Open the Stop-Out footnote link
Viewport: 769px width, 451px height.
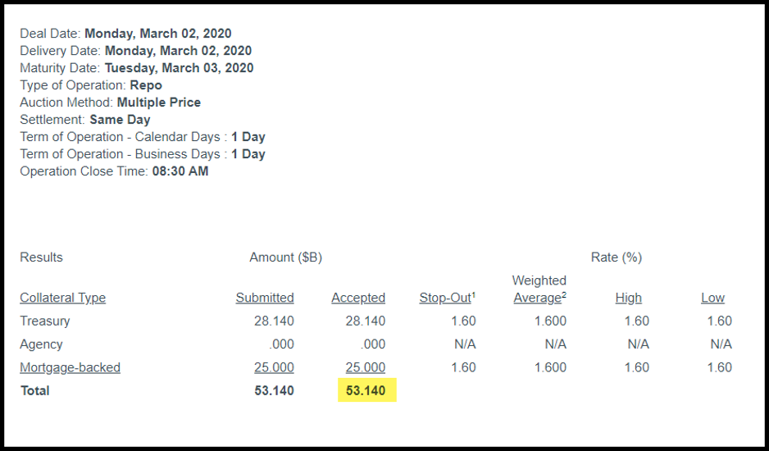pyautogui.click(x=447, y=298)
